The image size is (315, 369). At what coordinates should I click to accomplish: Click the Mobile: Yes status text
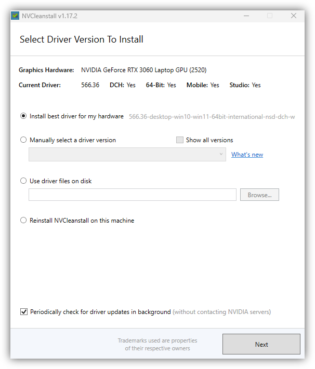tap(203, 85)
